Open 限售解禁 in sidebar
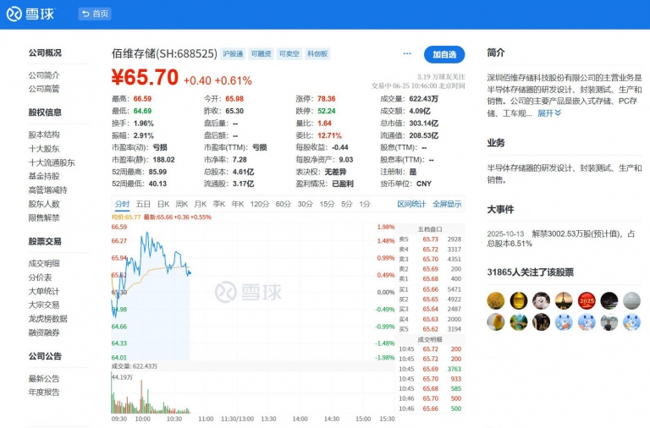650x428 pixels. (x=44, y=217)
